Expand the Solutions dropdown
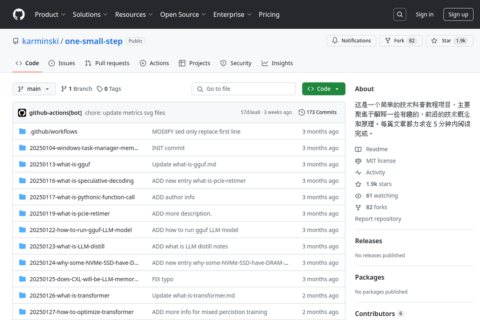Viewport: 480px width, 320px height. [x=90, y=14]
